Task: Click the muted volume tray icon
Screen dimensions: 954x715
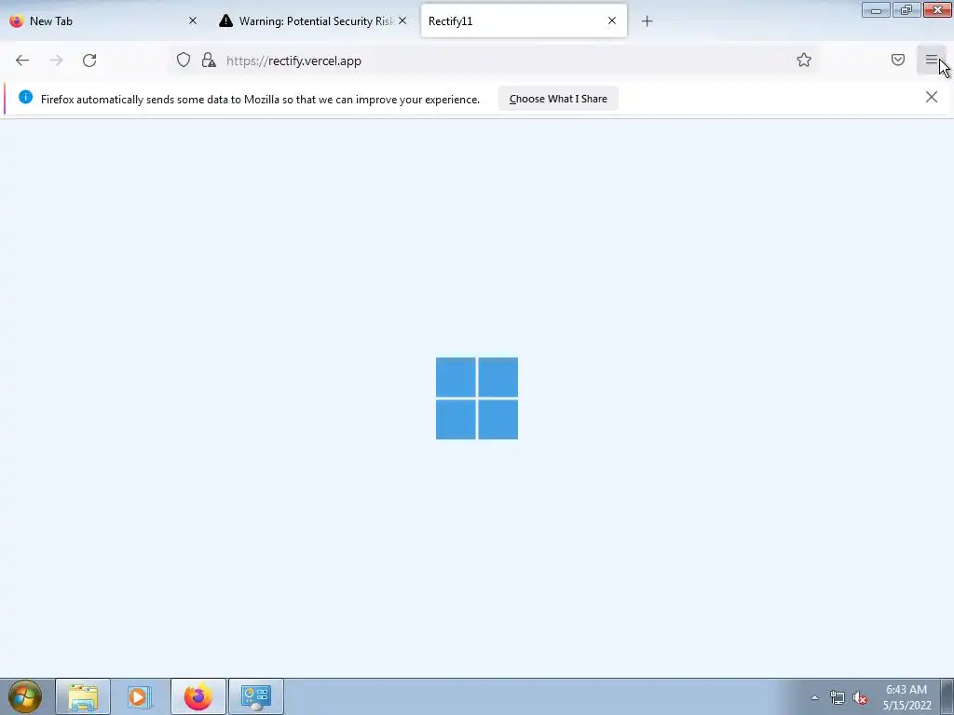Action: tap(860, 698)
